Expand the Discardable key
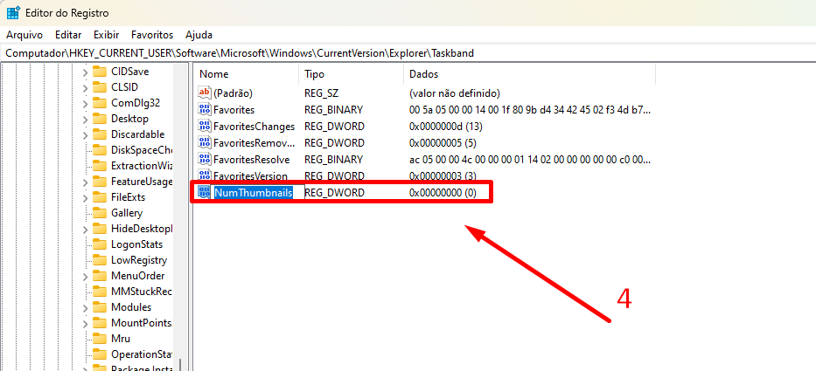Image resolution: width=816 pixels, height=371 pixels. (x=86, y=134)
